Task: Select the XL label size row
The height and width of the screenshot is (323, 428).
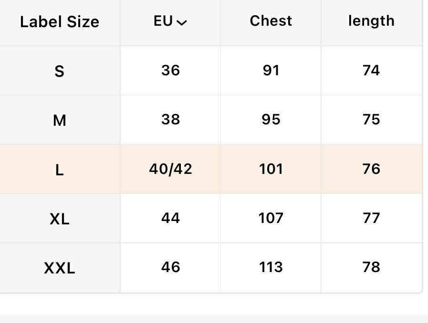Action: tap(59, 219)
